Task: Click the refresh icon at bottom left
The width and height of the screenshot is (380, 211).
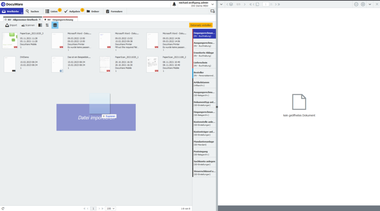Action: (3, 208)
